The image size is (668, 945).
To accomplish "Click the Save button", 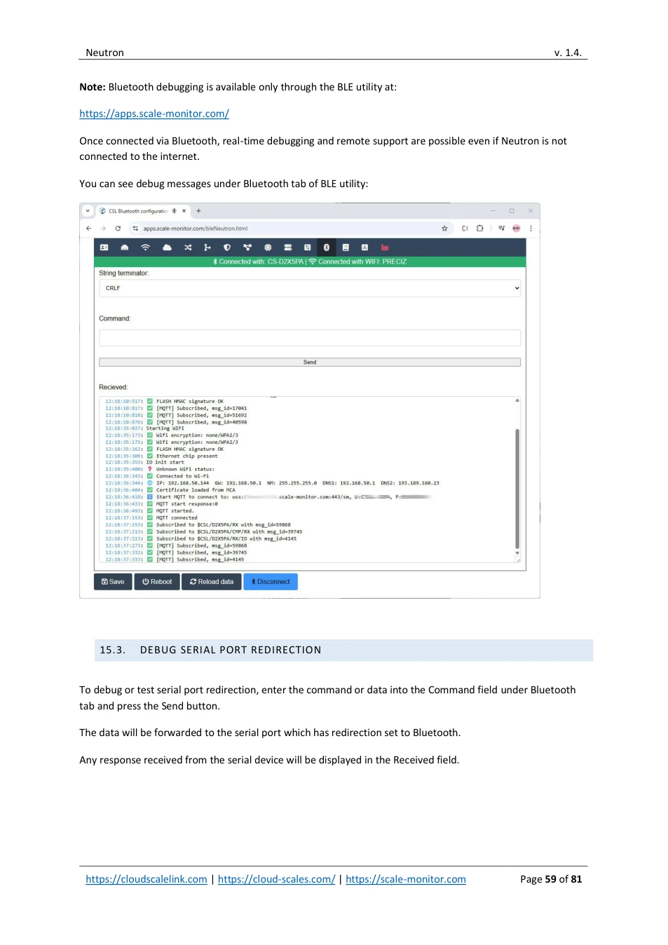I will [113, 582].
